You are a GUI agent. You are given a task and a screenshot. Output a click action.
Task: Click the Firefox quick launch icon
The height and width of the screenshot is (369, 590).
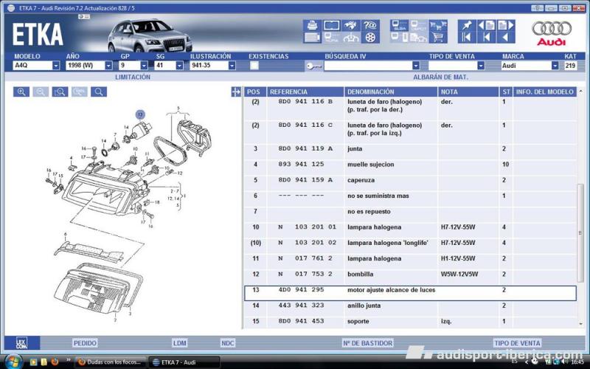point(55,362)
